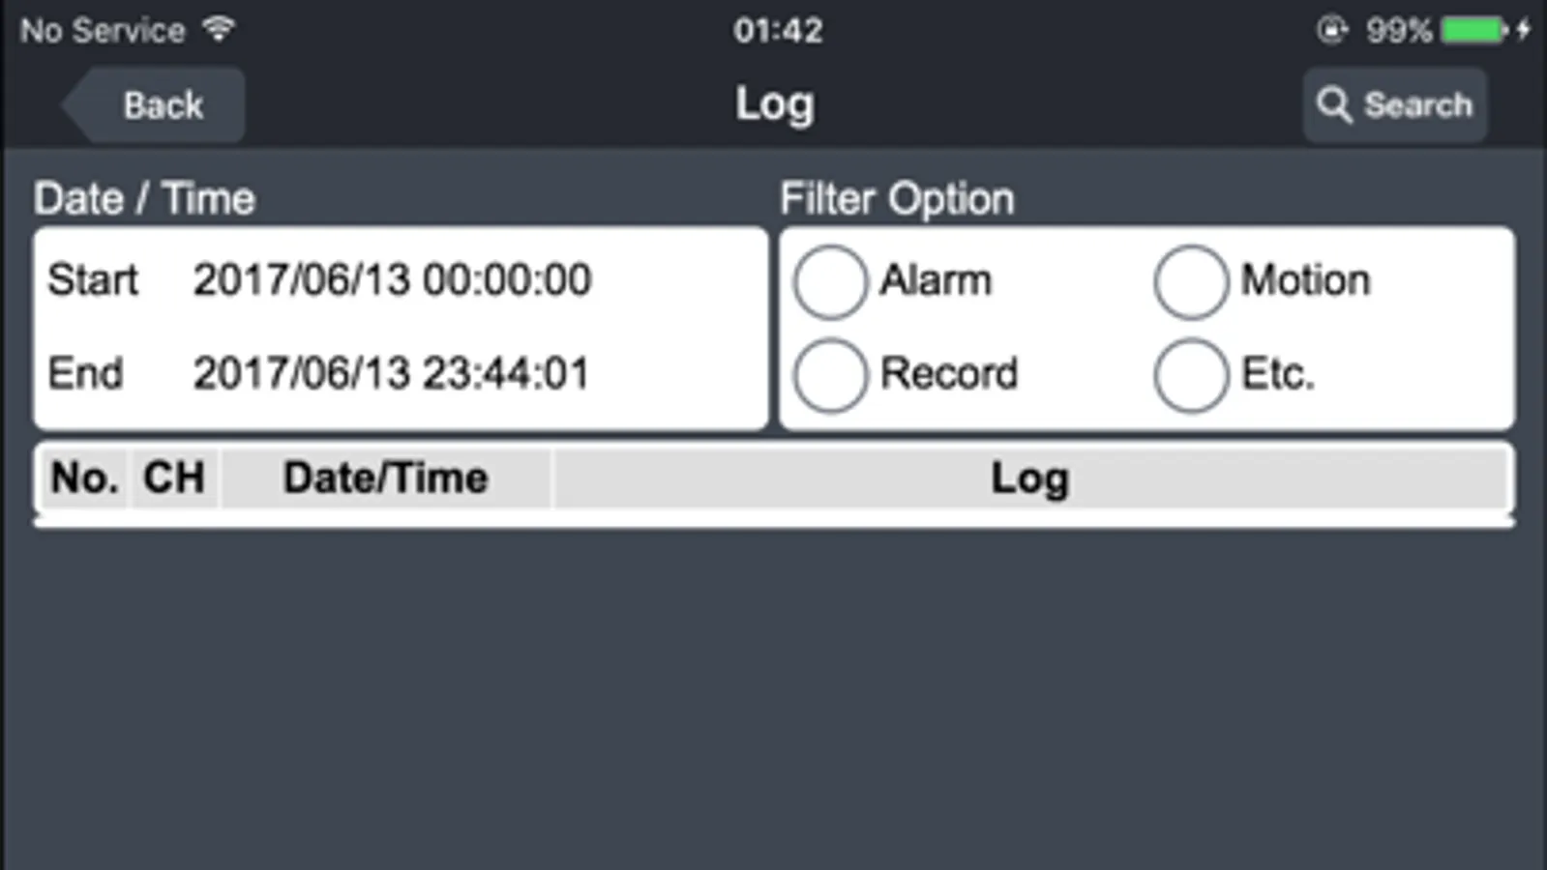Image resolution: width=1547 pixels, height=870 pixels.
Task: Tap the charging bolt icon
Action: (1524, 30)
